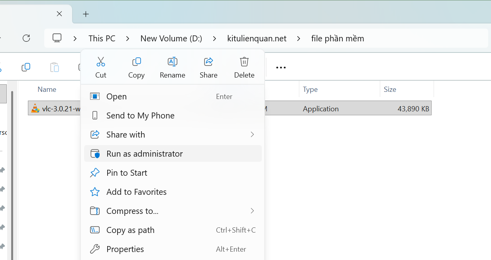Click the file phần mềm breadcrumb

click(338, 39)
